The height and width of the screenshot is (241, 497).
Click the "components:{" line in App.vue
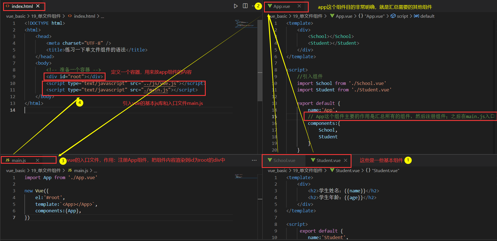pos(324,123)
